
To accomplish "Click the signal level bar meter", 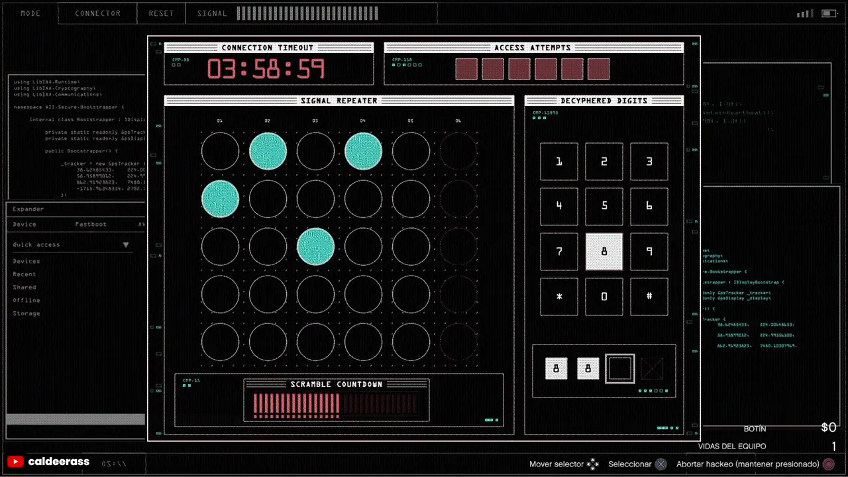I will pos(307,13).
